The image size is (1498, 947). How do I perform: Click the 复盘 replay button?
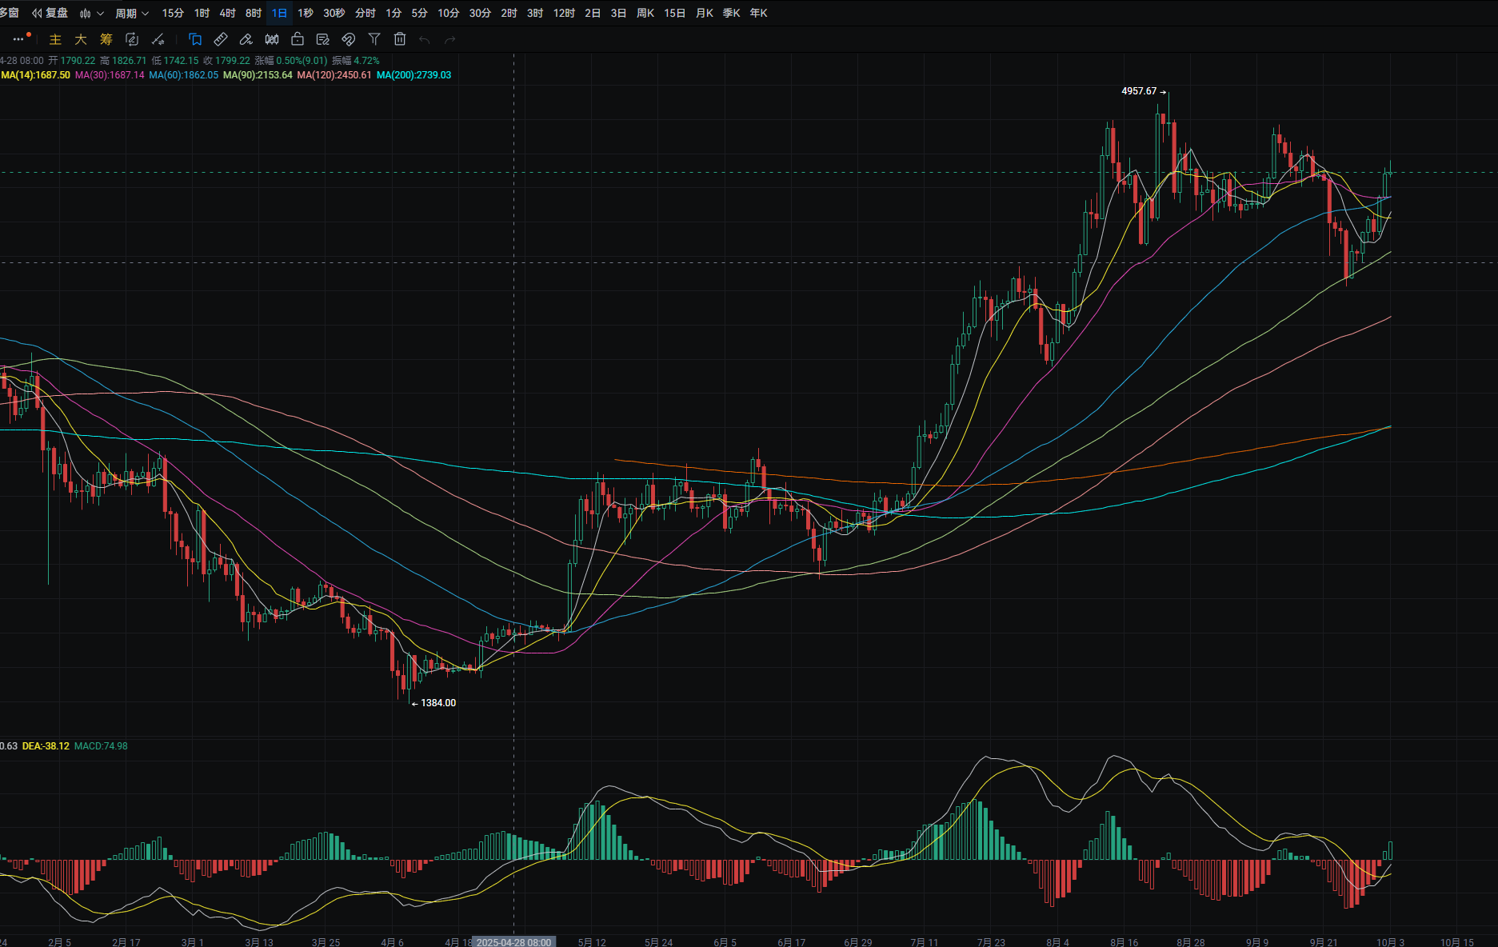click(50, 13)
